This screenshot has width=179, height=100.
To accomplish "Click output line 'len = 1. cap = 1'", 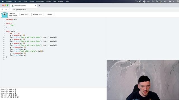I will [8, 89].
